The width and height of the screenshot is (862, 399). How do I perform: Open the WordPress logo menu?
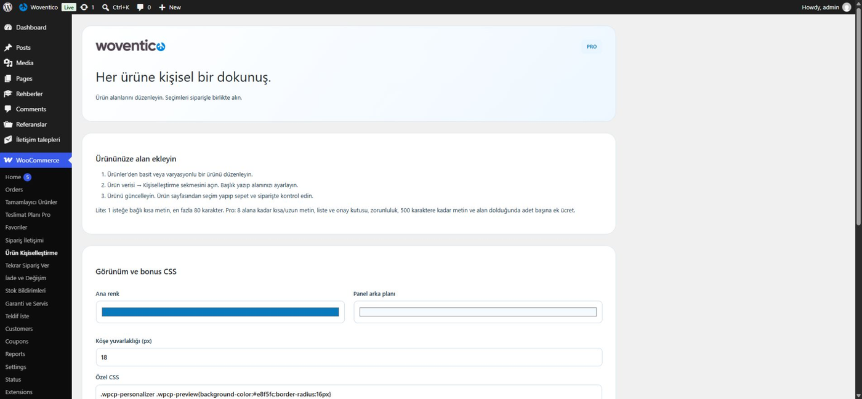tap(7, 7)
